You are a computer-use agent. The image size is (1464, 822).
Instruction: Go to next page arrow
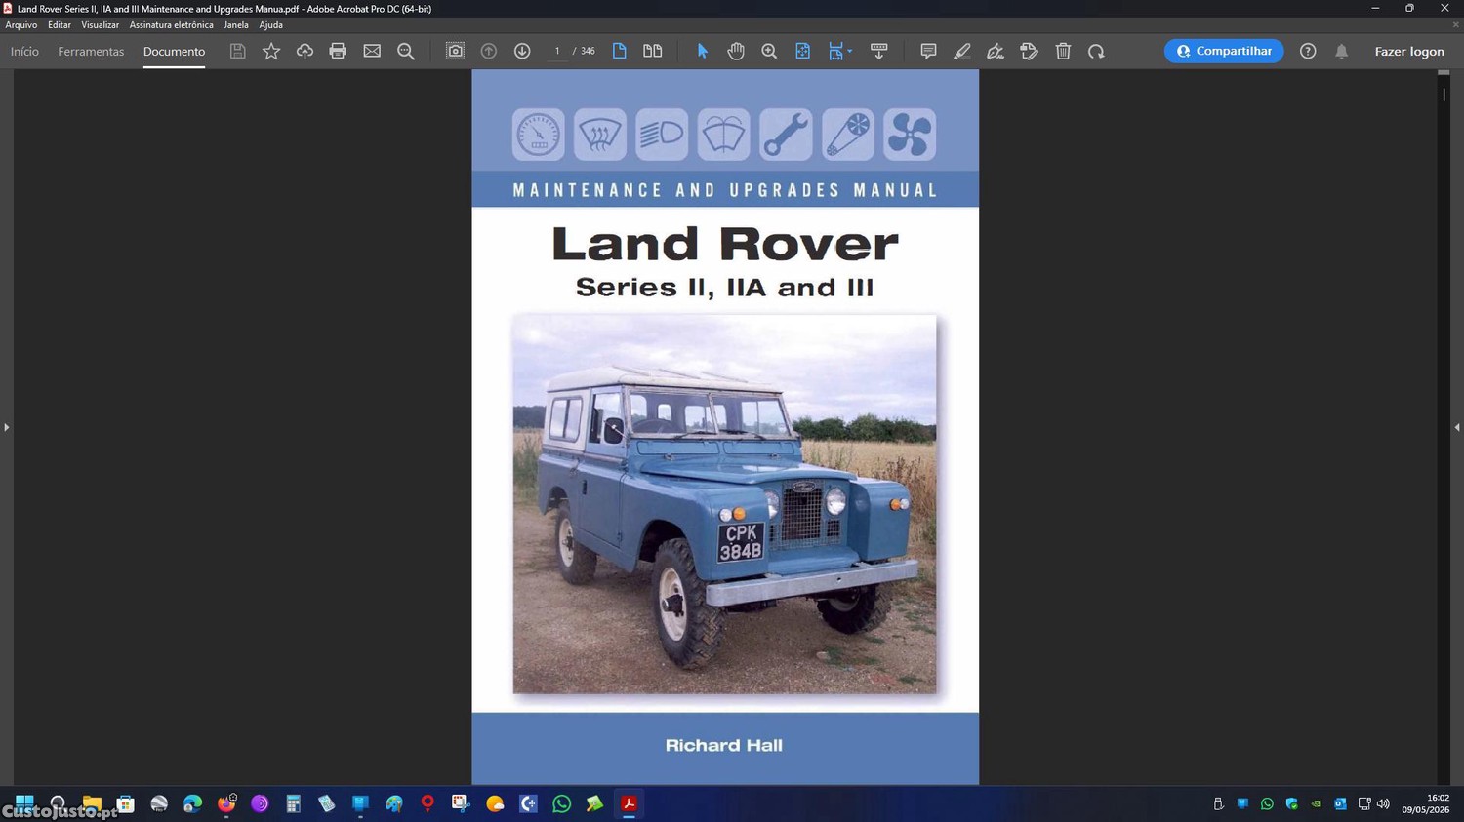pos(522,51)
